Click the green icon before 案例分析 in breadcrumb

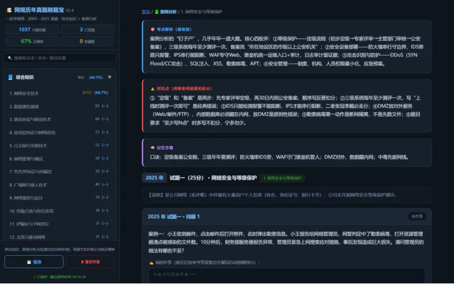click(157, 12)
